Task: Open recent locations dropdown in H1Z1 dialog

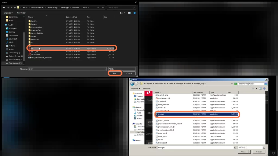Action: pyautogui.click(x=12, y=8)
